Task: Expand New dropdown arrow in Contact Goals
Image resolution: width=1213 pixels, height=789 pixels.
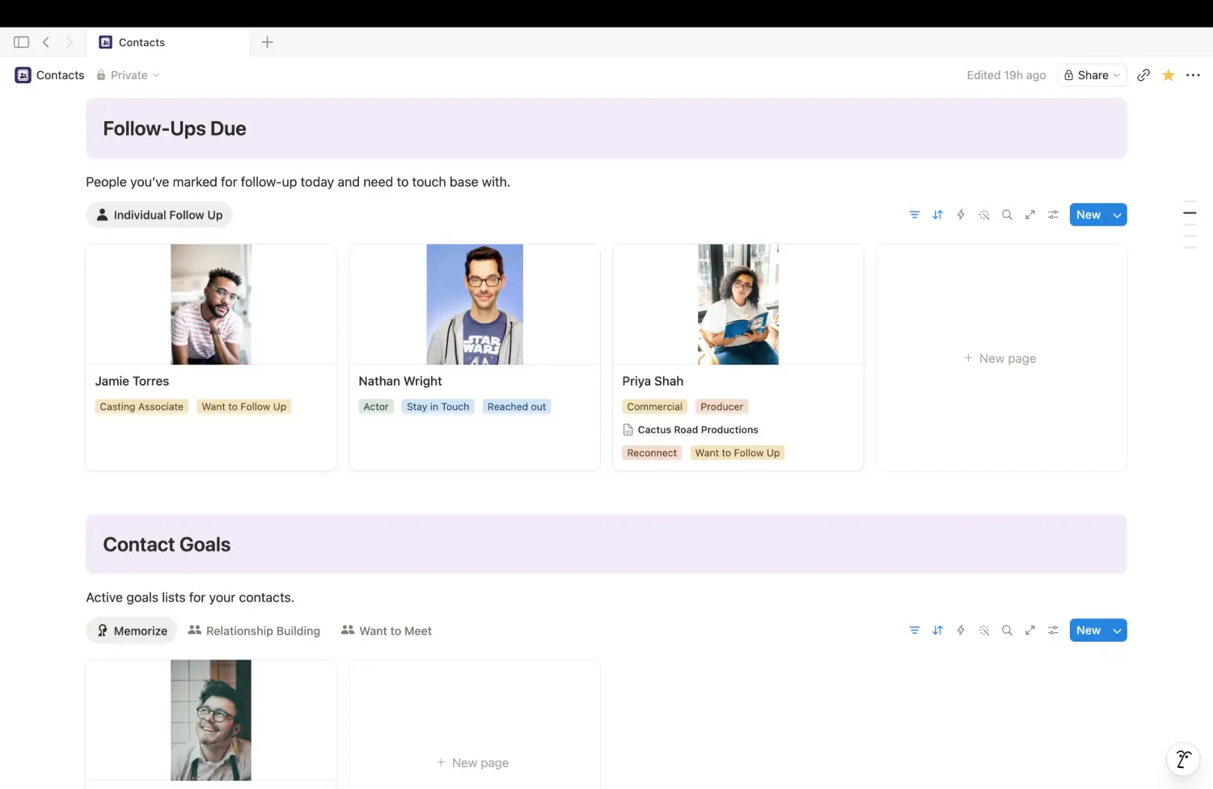Action: 1118,631
